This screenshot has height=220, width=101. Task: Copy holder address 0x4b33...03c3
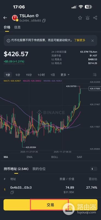click(x=12, y=193)
